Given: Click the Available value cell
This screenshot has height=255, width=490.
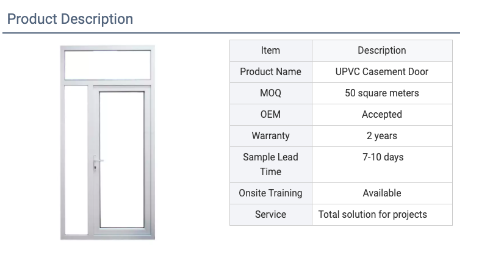Looking at the screenshot, I should (x=382, y=193).
